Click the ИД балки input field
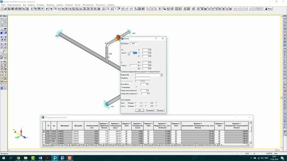This screenshot has width=287, height=161. click(x=134, y=44)
